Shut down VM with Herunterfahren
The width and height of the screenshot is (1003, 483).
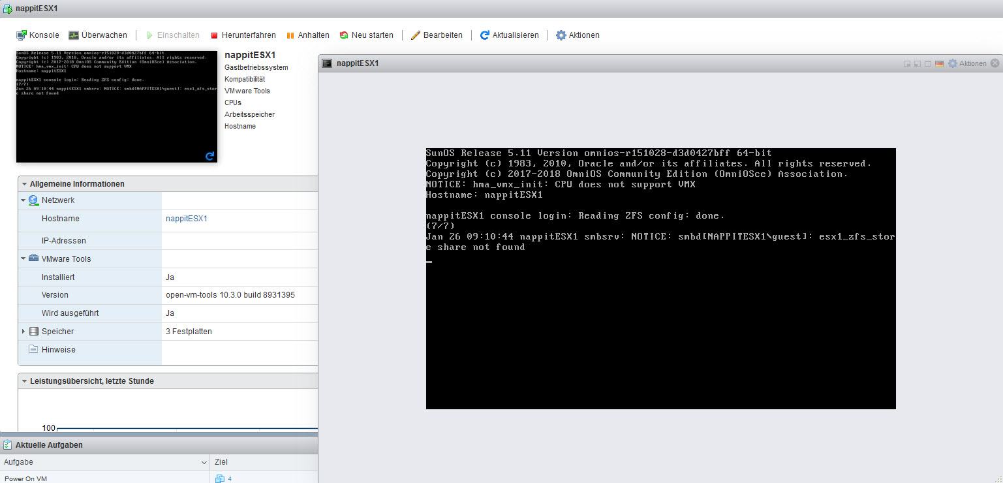[243, 35]
